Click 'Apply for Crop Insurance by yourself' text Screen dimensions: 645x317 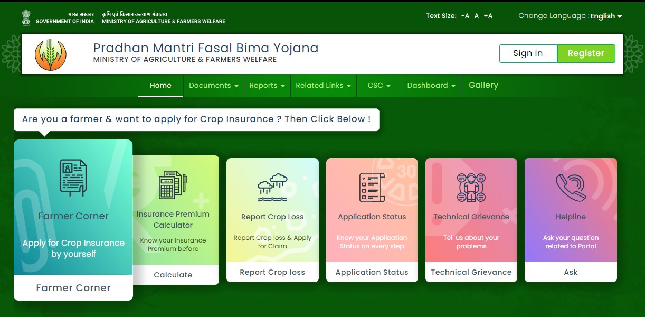pos(73,248)
